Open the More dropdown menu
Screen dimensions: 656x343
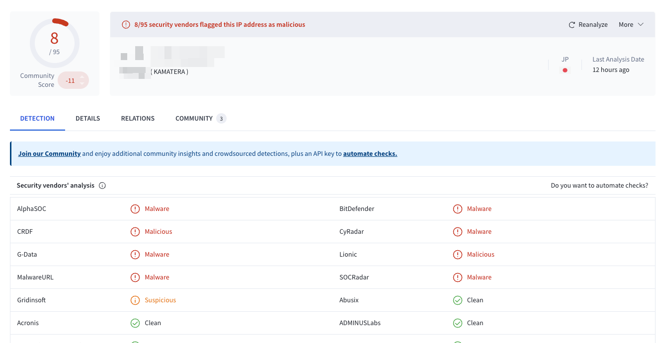coord(631,24)
